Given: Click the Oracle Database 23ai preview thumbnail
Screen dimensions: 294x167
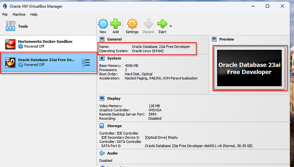Looking at the screenshot, I should pos(250,68).
